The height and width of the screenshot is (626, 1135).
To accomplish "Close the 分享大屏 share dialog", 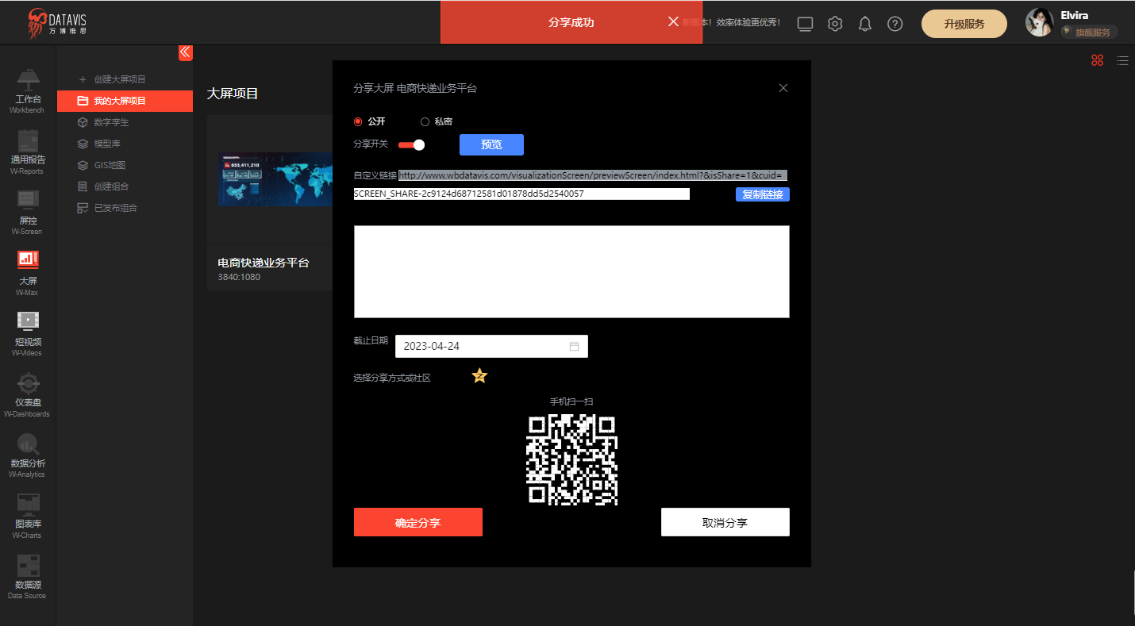I will pyautogui.click(x=783, y=88).
